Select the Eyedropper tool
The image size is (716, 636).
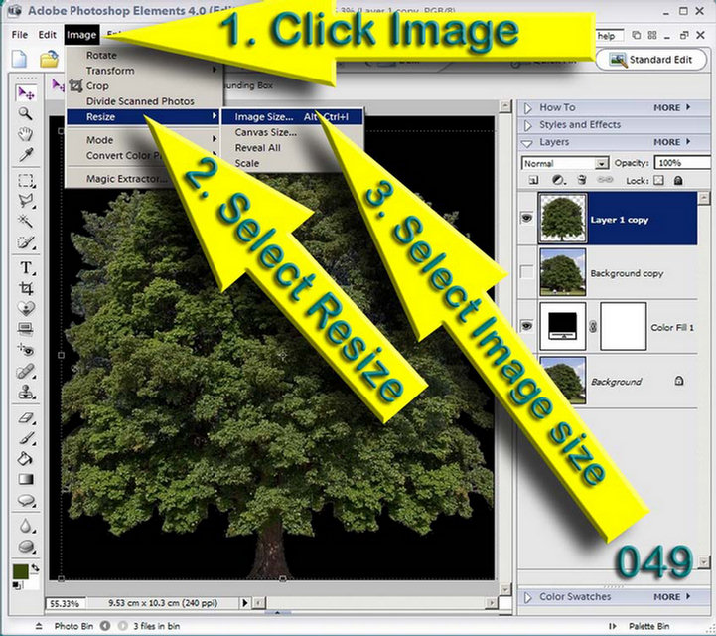[25, 154]
